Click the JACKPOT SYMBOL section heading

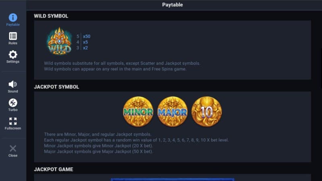tap(56, 87)
